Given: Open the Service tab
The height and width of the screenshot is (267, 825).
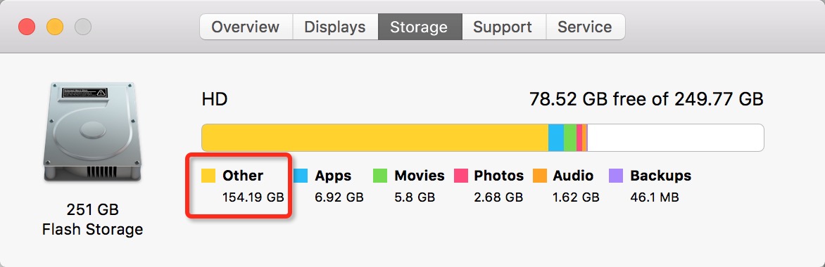Looking at the screenshot, I should [585, 27].
